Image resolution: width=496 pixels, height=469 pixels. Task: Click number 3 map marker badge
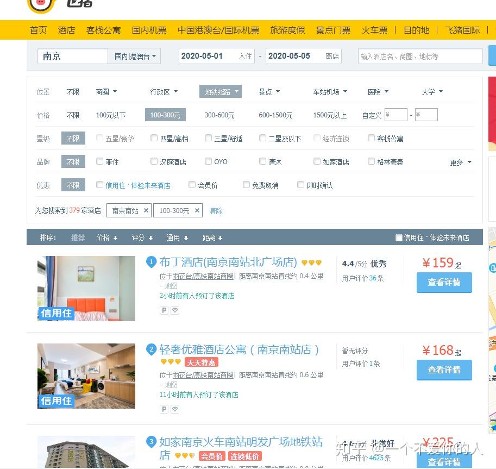(151, 441)
